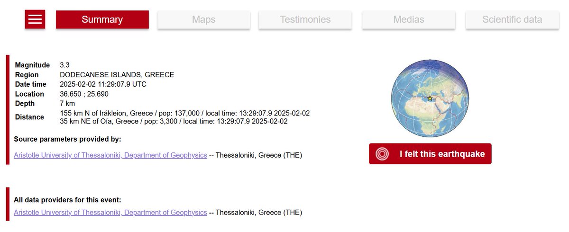Click the Depth label
The image size is (569, 232).
point(25,103)
